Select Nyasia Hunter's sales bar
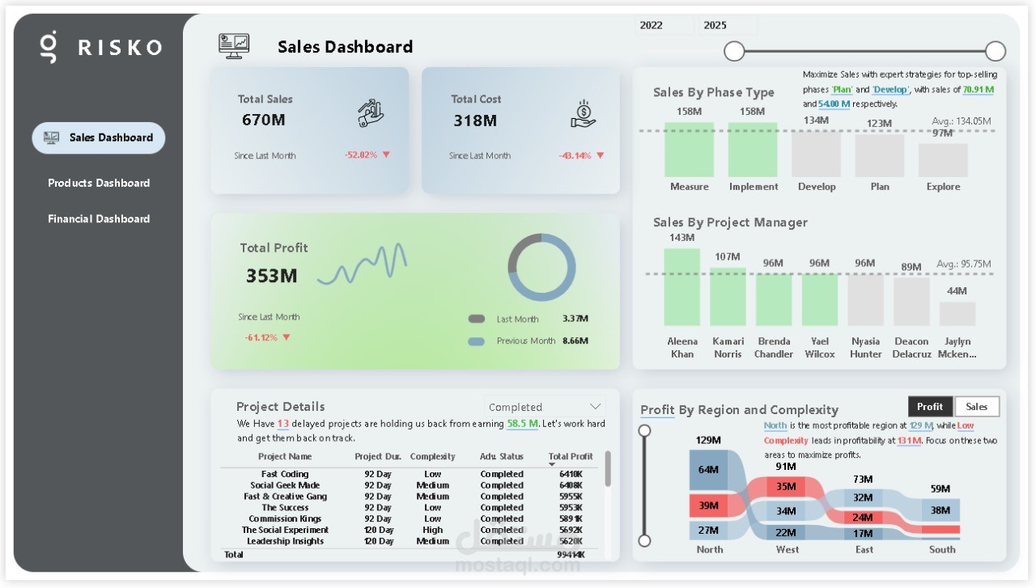This screenshot has height=588, width=1036. (x=866, y=299)
